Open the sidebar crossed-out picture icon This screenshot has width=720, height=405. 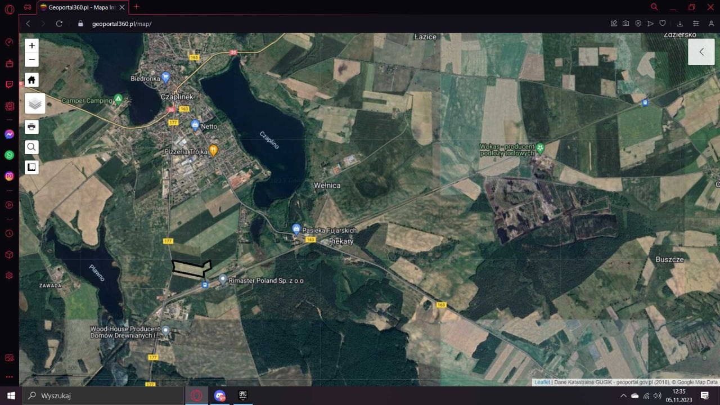(9, 358)
